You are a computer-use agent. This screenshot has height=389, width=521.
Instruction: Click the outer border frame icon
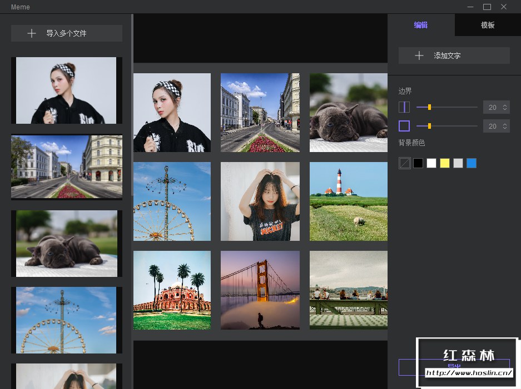pos(404,126)
